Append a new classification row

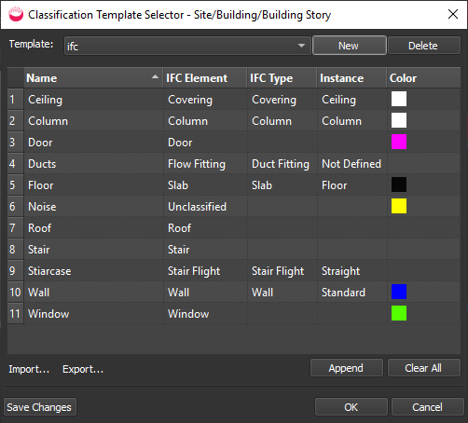346,368
